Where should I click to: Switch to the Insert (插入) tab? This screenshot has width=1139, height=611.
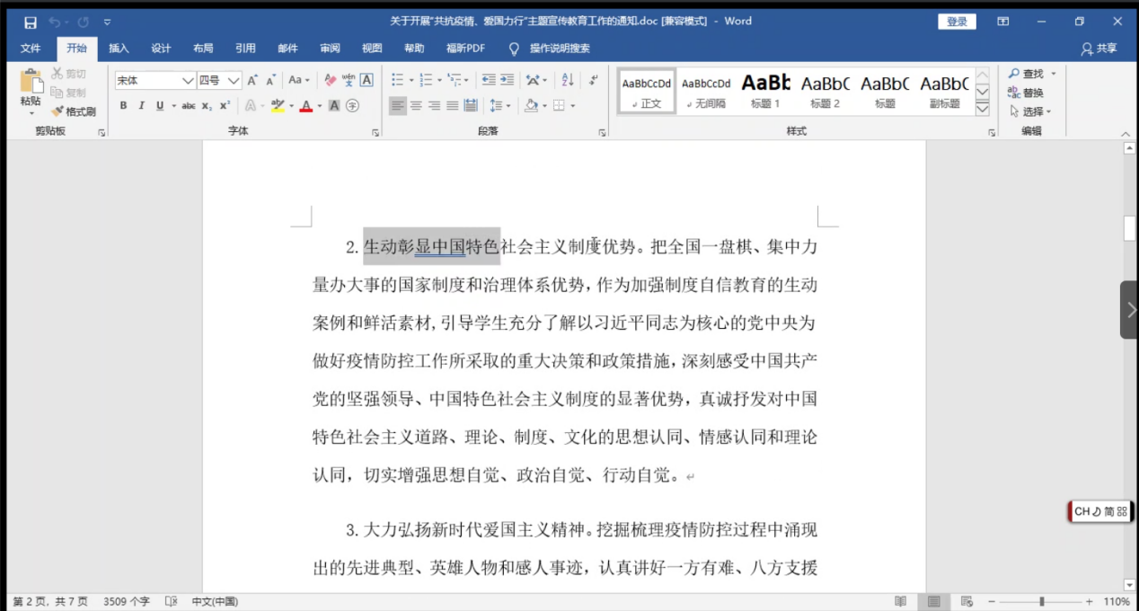click(119, 49)
